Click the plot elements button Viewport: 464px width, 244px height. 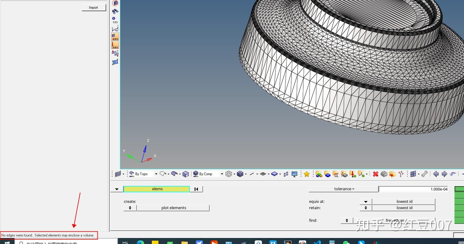(x=174, y=208)
